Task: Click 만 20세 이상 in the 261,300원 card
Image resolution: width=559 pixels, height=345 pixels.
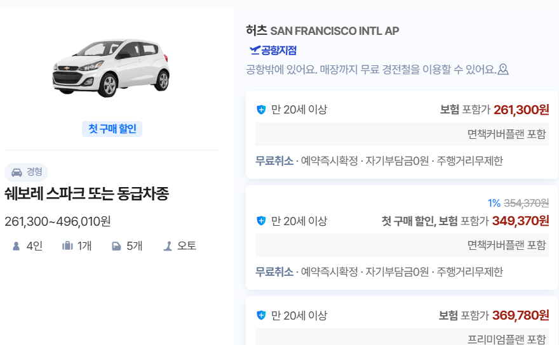Action: coord(299,110)
